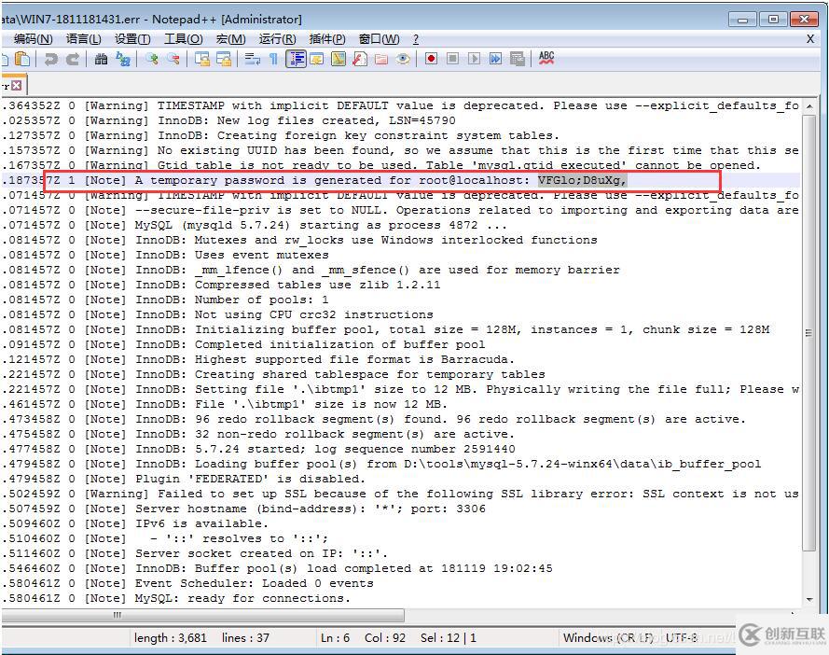The height and width of the screenshot is (655, 829).
Task: Click the ABC spell check icon
Action: [546, 58]
